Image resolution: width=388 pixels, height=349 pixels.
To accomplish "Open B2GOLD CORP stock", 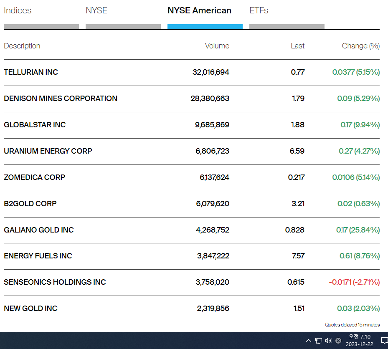I will [x=30, y=203].
